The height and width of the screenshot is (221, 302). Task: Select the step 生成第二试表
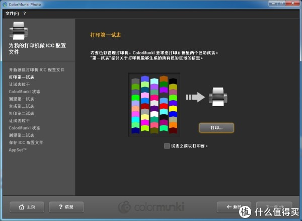22,106
